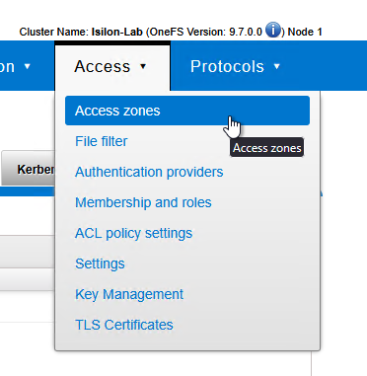
Task: Click the Node 1 label
Action: 305,32
